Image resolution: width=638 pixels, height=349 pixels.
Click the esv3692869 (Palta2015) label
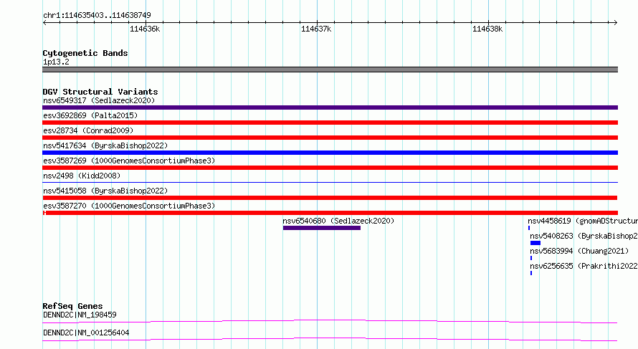click(x=90, y=115)
